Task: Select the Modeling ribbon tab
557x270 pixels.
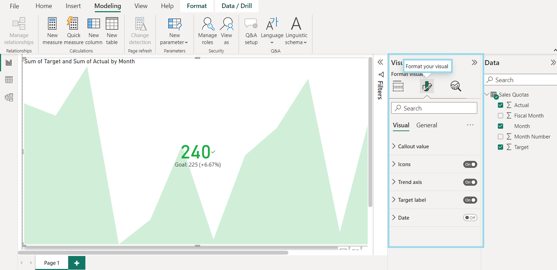Action: (108, 6)
